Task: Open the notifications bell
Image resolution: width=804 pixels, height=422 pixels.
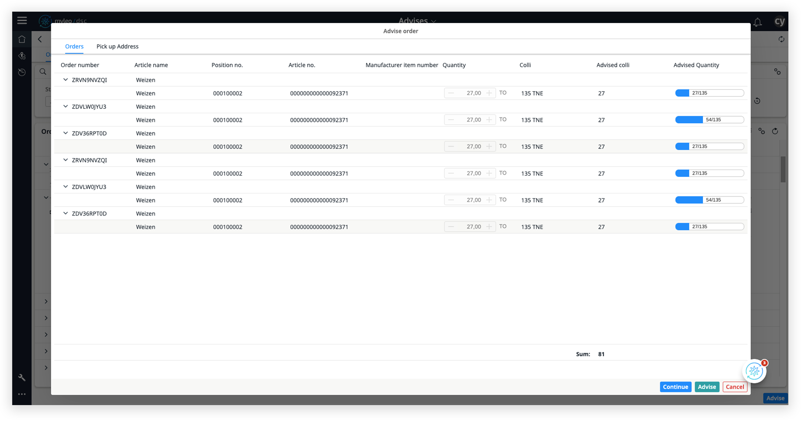Action: coord(757,22)
